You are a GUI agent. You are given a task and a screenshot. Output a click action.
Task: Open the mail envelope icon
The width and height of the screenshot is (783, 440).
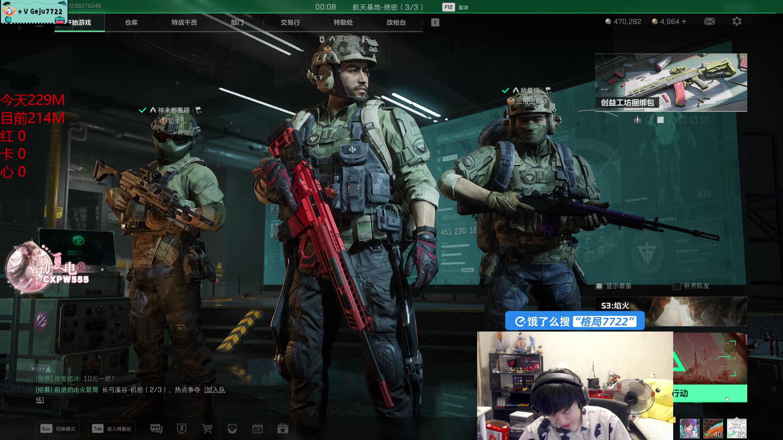point(709,21)
